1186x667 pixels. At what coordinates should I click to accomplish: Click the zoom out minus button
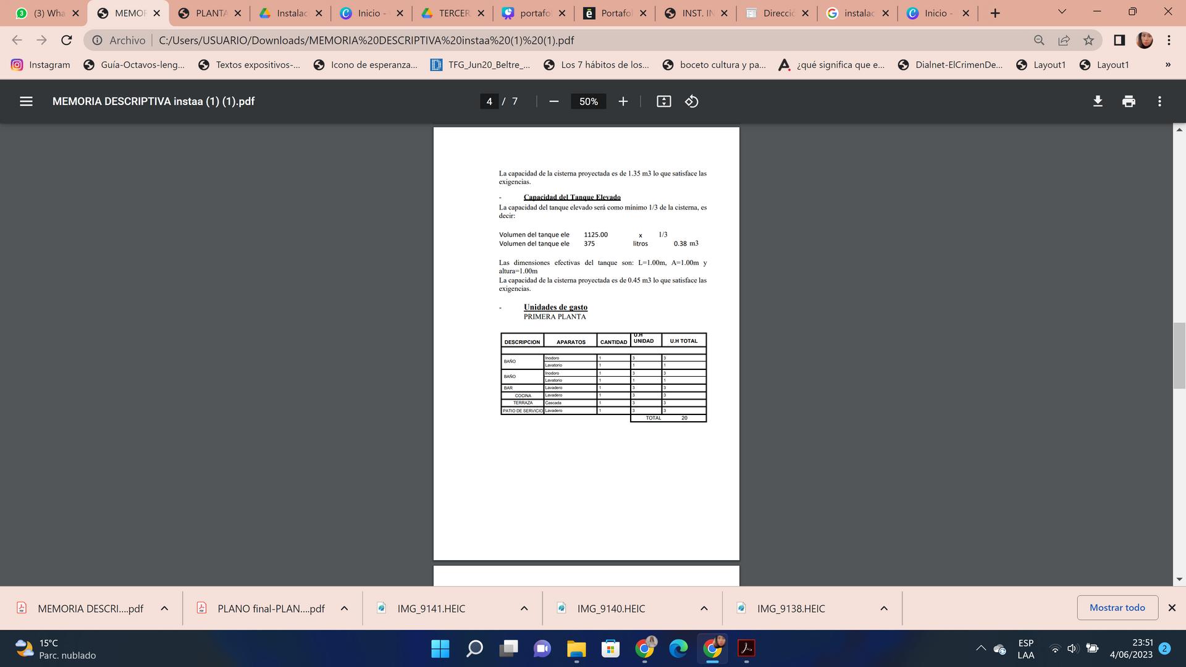coord(554,101)
